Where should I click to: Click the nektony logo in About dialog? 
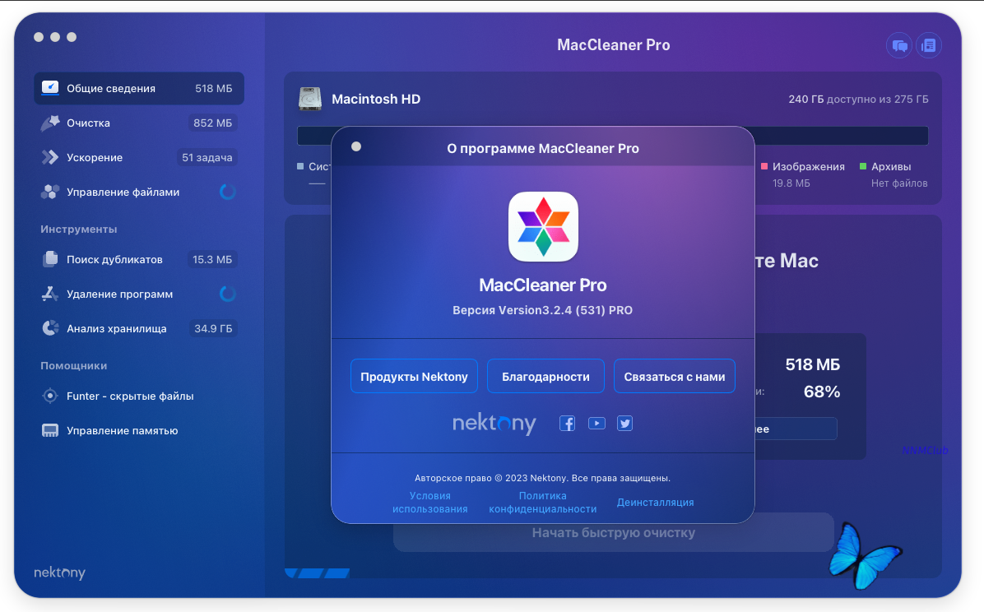click(494, 424)
